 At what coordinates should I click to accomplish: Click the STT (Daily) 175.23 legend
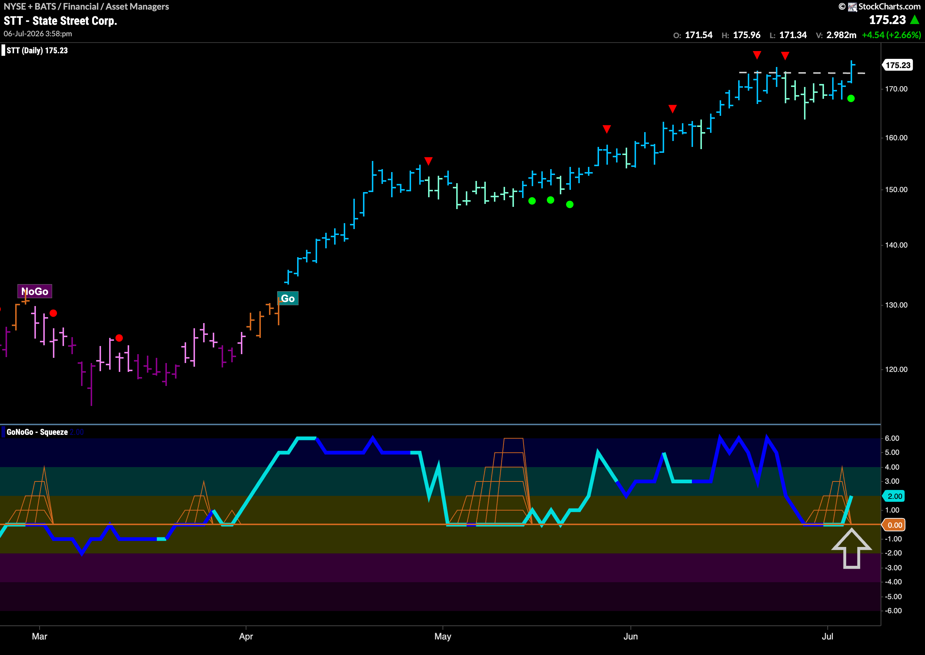coord(37,50)
